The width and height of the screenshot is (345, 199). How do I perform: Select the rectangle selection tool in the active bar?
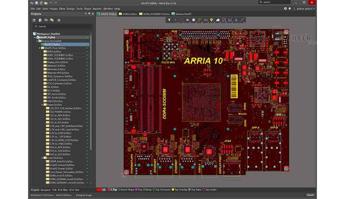(181, 20)
